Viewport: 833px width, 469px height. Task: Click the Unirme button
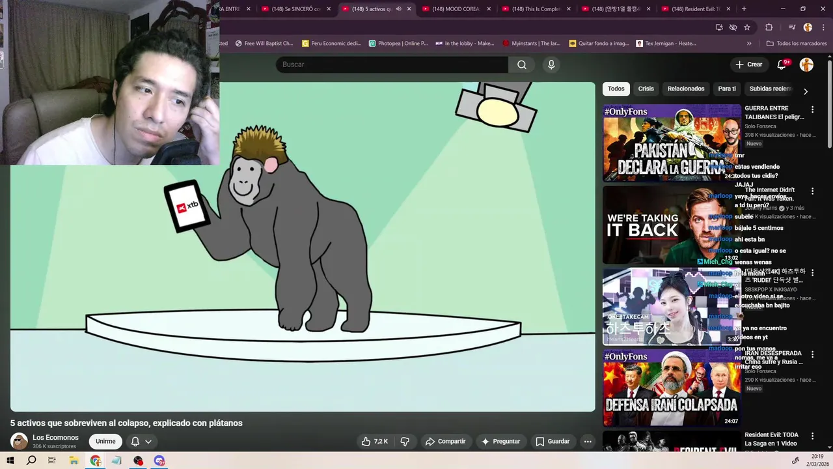click(x=105, y=441)
